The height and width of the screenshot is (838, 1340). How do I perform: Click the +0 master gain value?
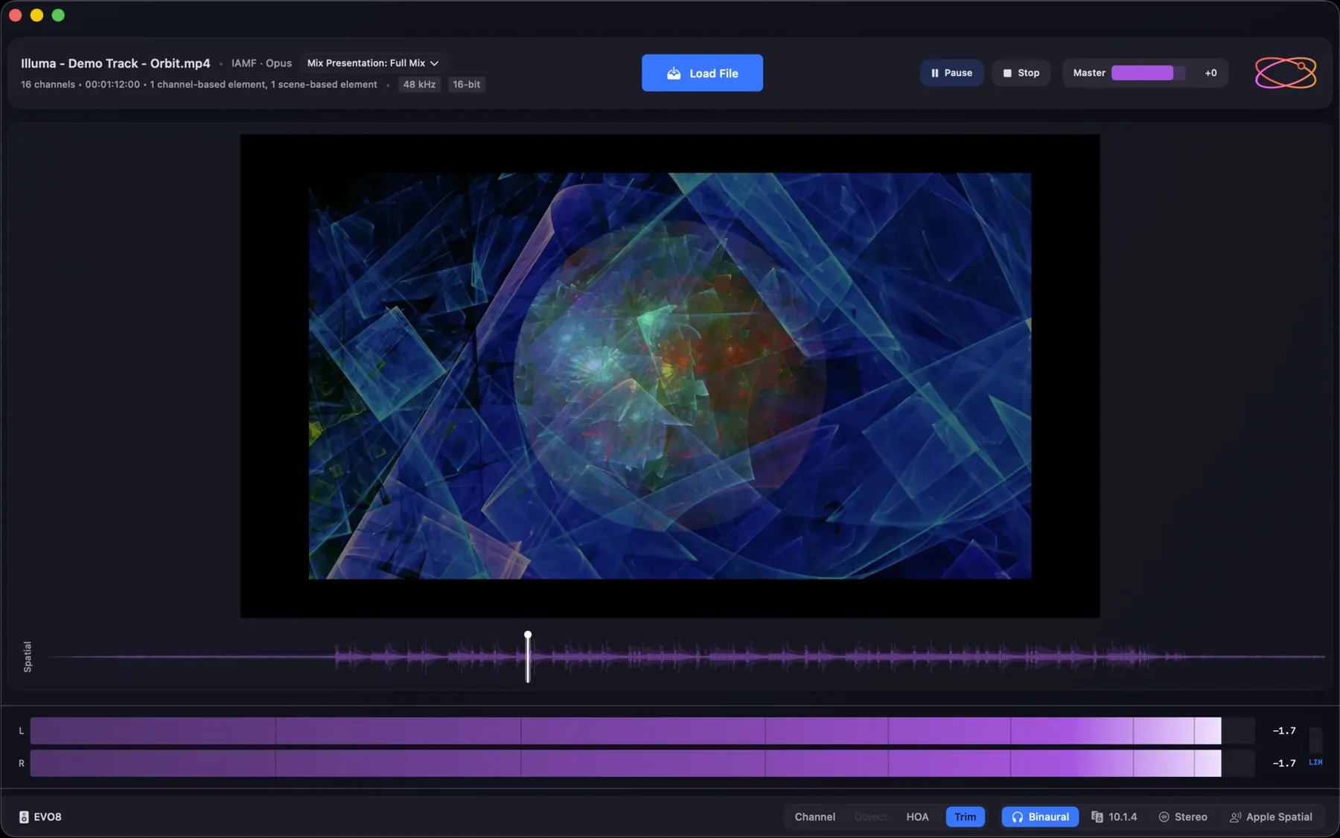point(1210,73)
